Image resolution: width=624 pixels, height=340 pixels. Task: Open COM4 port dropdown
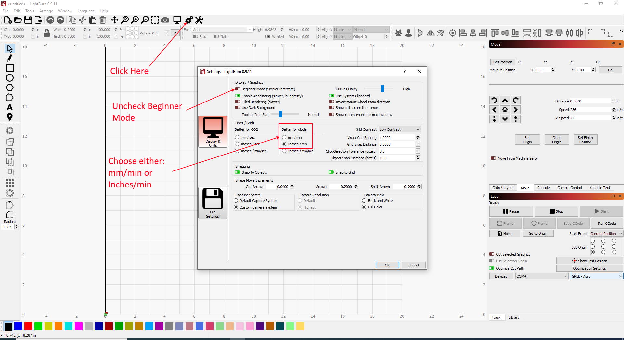coord(541,276)
